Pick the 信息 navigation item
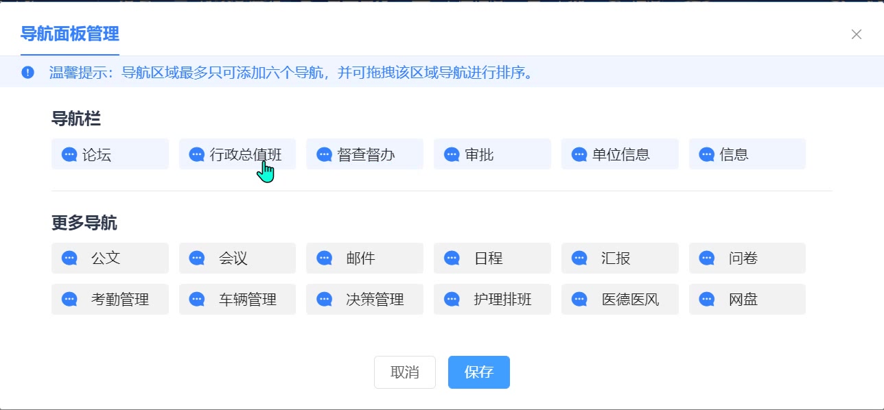Image resolution: width=884 pixels, height=410 pixels. [x=747, y=154]
